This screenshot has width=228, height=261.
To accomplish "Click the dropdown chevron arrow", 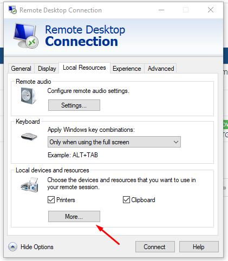I will [x=176, y=142].
